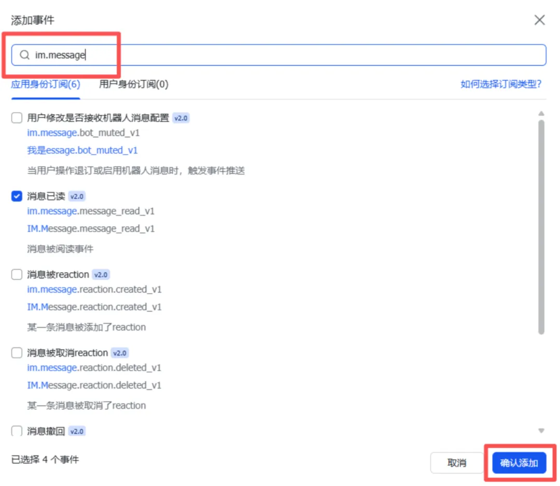Uncheck the 消息已读 checkbox
This screenshot has height=486, width=560.
coord(17,196)
